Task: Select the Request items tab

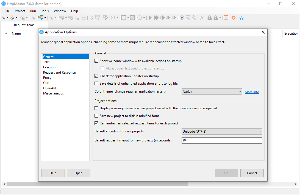Action: click(x=24, y=25)
